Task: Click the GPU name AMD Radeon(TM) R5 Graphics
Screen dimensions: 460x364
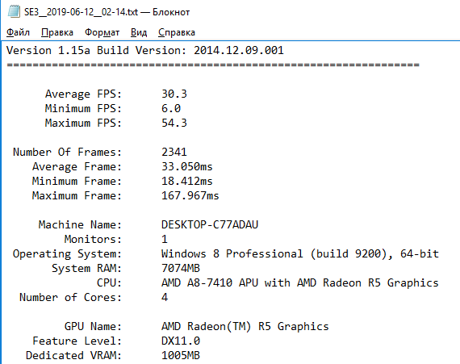Action: (245, 326)
